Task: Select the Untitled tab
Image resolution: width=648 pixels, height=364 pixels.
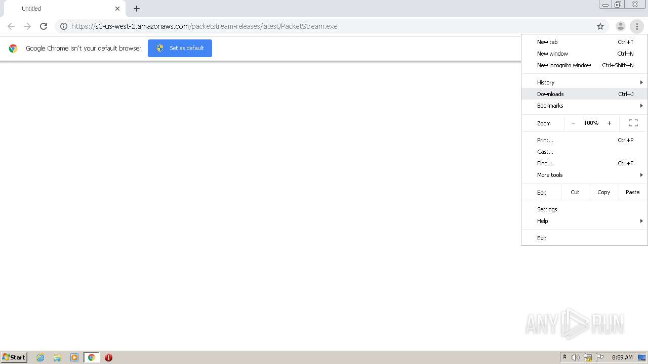Action: (64, 9)
